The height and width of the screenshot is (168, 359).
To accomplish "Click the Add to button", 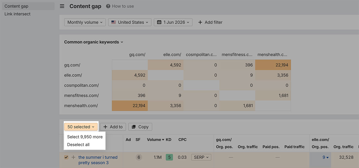I will coord(113,127).
